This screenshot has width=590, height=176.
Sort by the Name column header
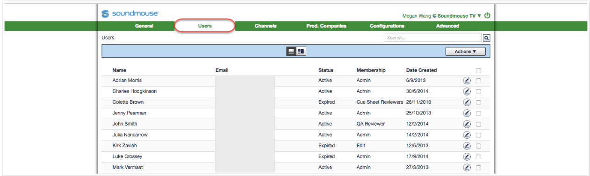click(x=119, y=70)
